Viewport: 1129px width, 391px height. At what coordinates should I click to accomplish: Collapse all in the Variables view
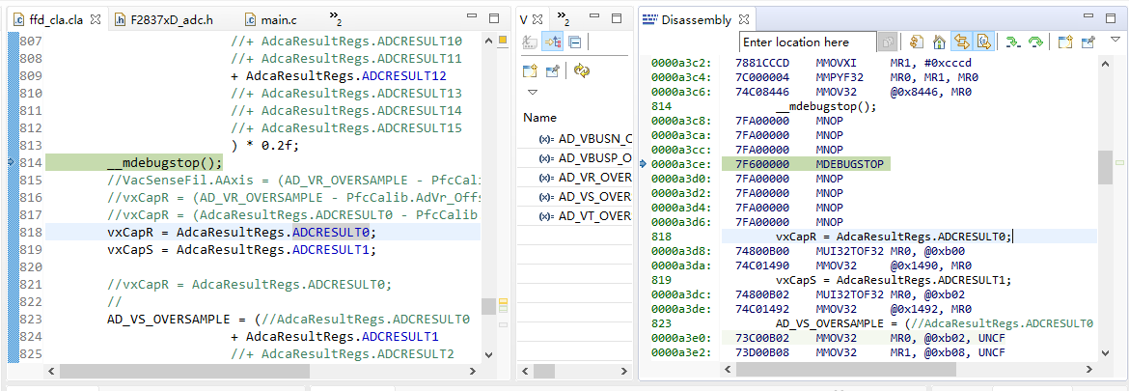(x=574, y=42)
